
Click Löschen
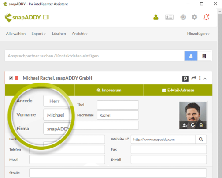(59, 34)
